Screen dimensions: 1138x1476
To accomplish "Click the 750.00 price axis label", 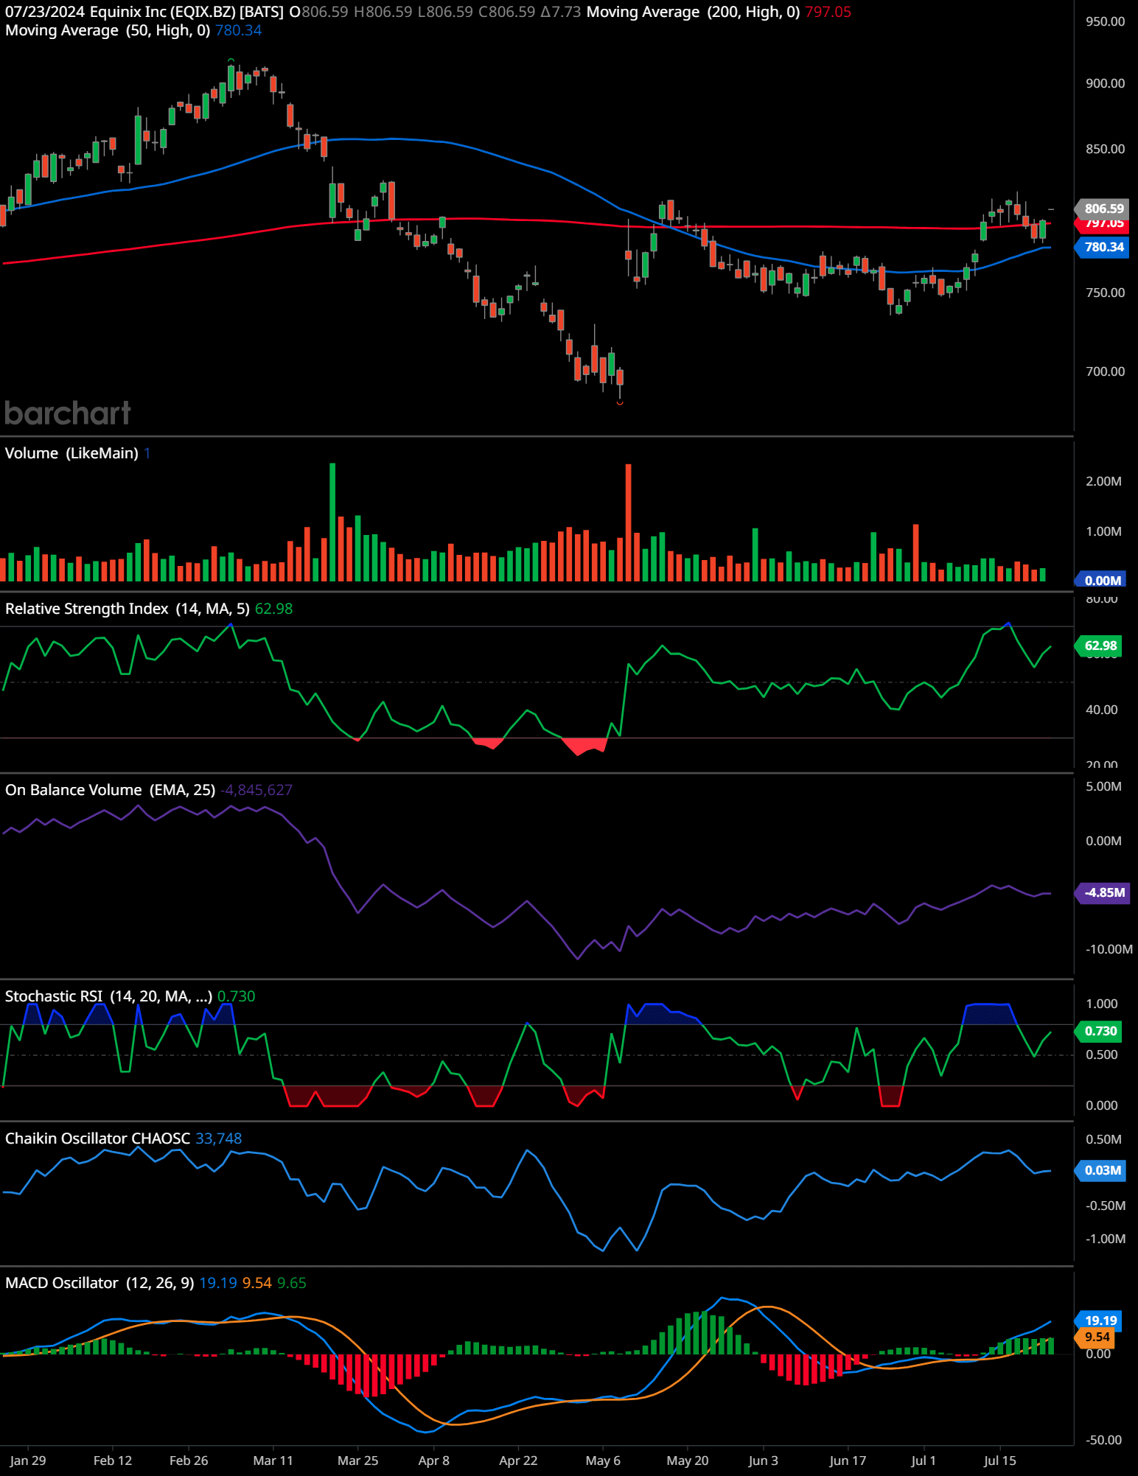I will tap(1105, 293).
